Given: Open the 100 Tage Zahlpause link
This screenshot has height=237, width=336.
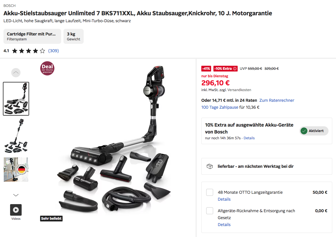Looking at the screenshot, I should pyautogui.click(x=220, y=107).
